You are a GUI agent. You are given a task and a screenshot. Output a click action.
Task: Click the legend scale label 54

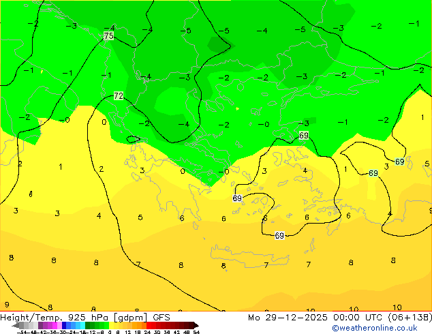(196, 333)
